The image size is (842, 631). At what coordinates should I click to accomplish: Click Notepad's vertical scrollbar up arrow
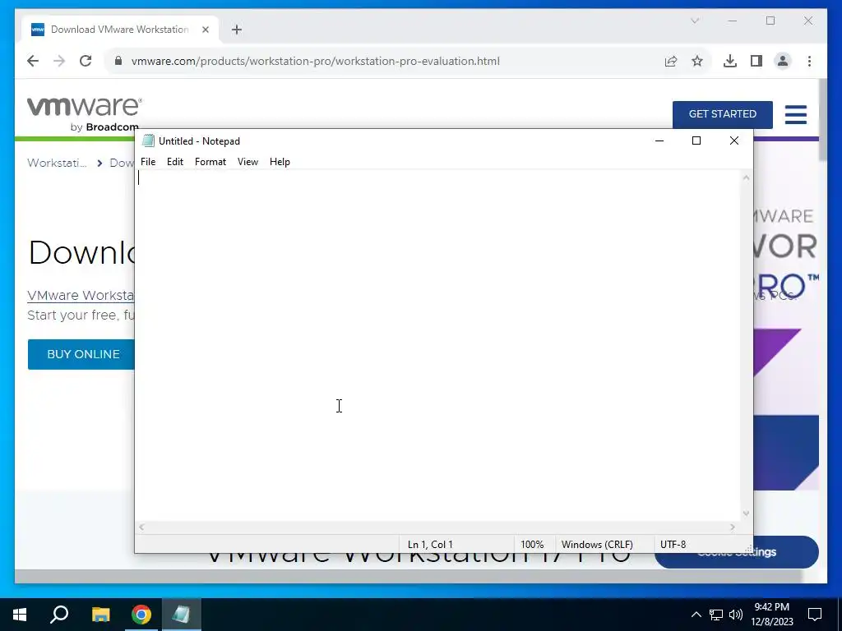coord(746,177)
